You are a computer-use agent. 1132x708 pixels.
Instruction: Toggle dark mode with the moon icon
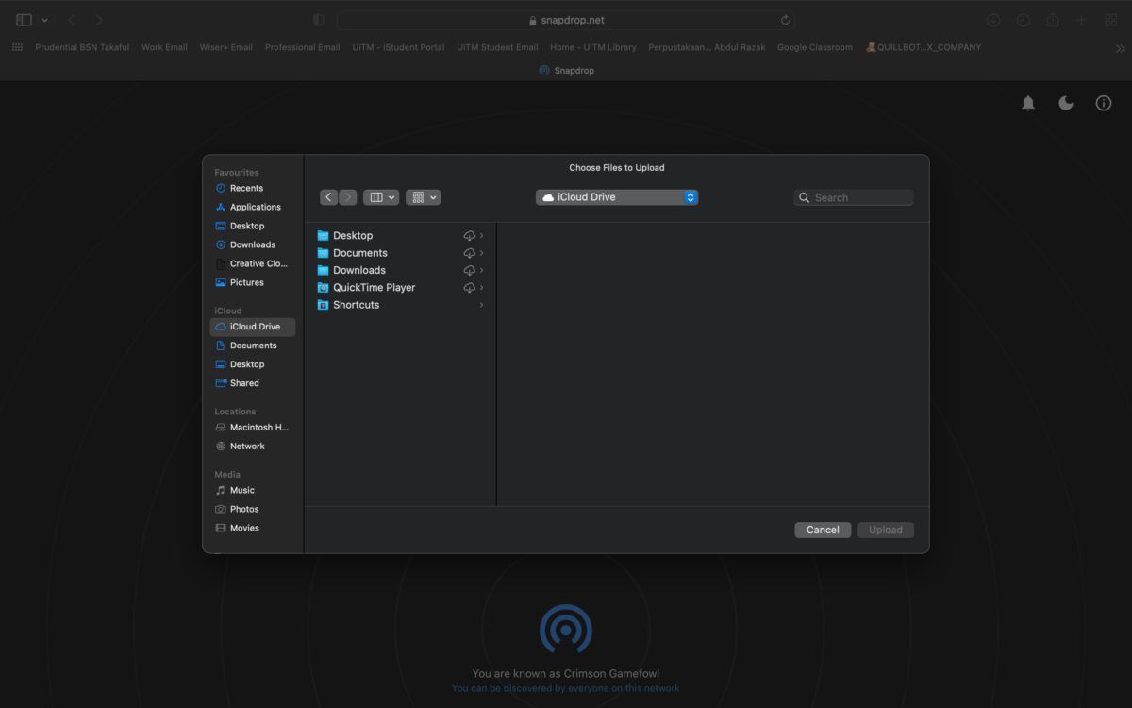point(1066,104)
